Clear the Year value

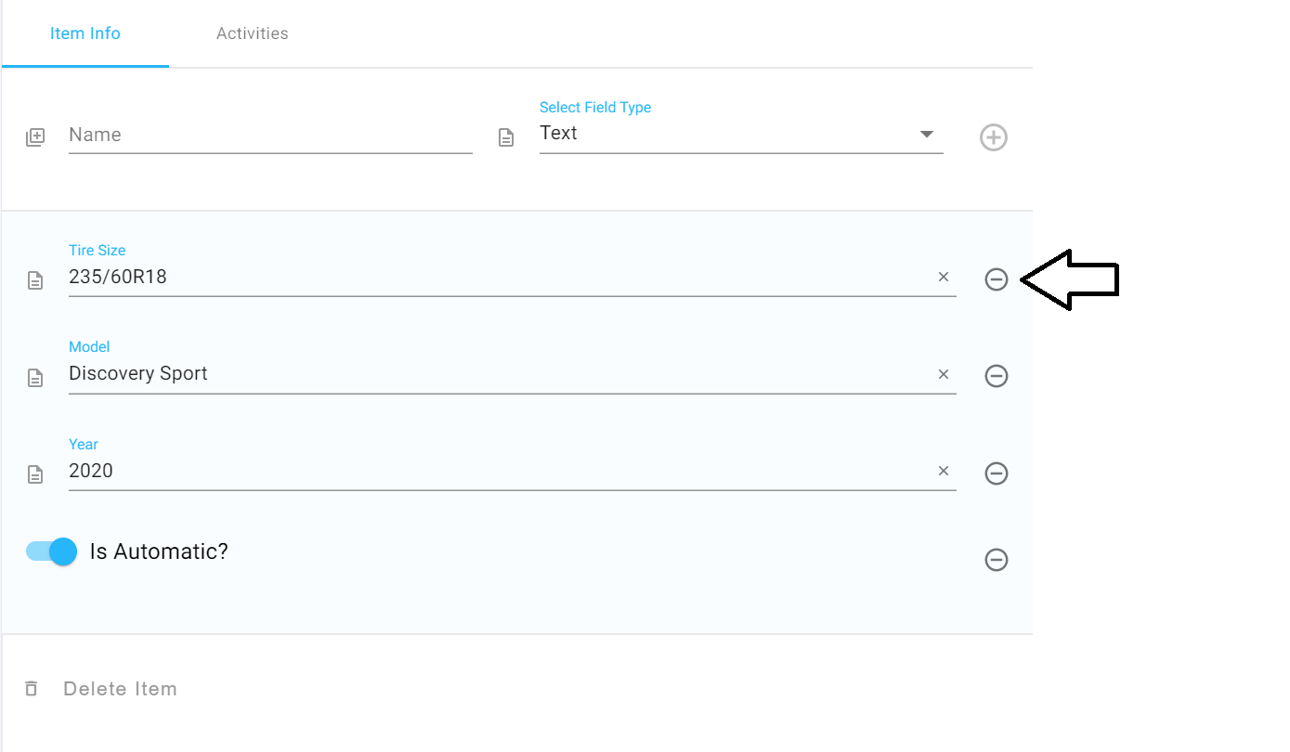click(x=944, y=471)
